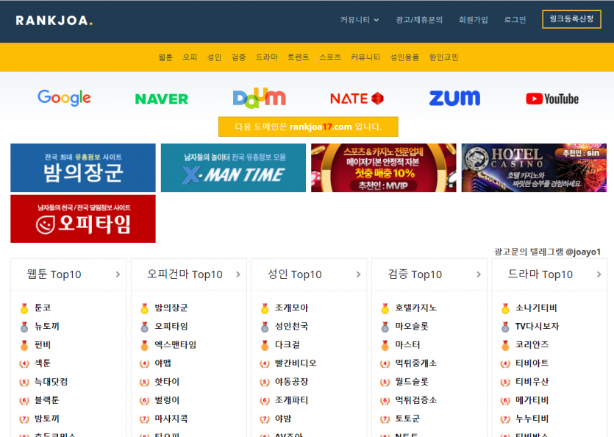
Task: Click rank 5 badge beside 늑대닷컴
Action: [24, 382]
